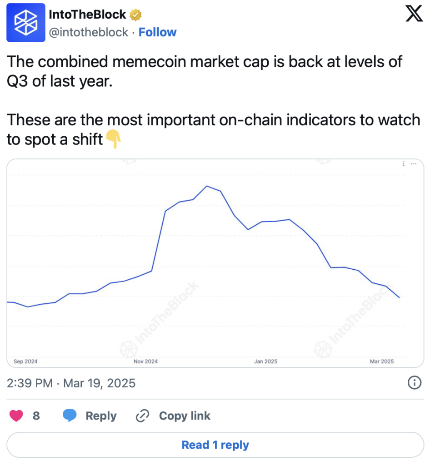Open the IntoTheBlock profile avatar
Screen dimensions: 430x465
tap(26, 23)
